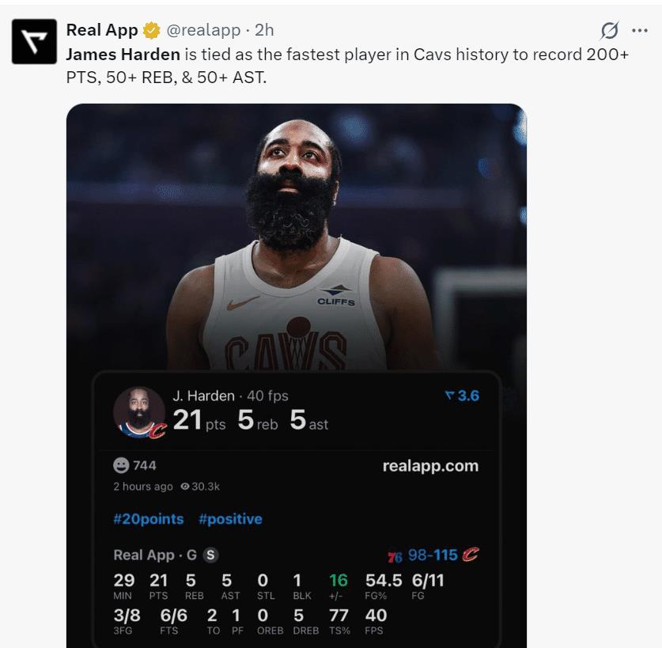The width and height of the screenshot is (662, 648).
Task: Click the eye views icon beside 30.3k
Action: pyautogui.click(x=184, y=487)
